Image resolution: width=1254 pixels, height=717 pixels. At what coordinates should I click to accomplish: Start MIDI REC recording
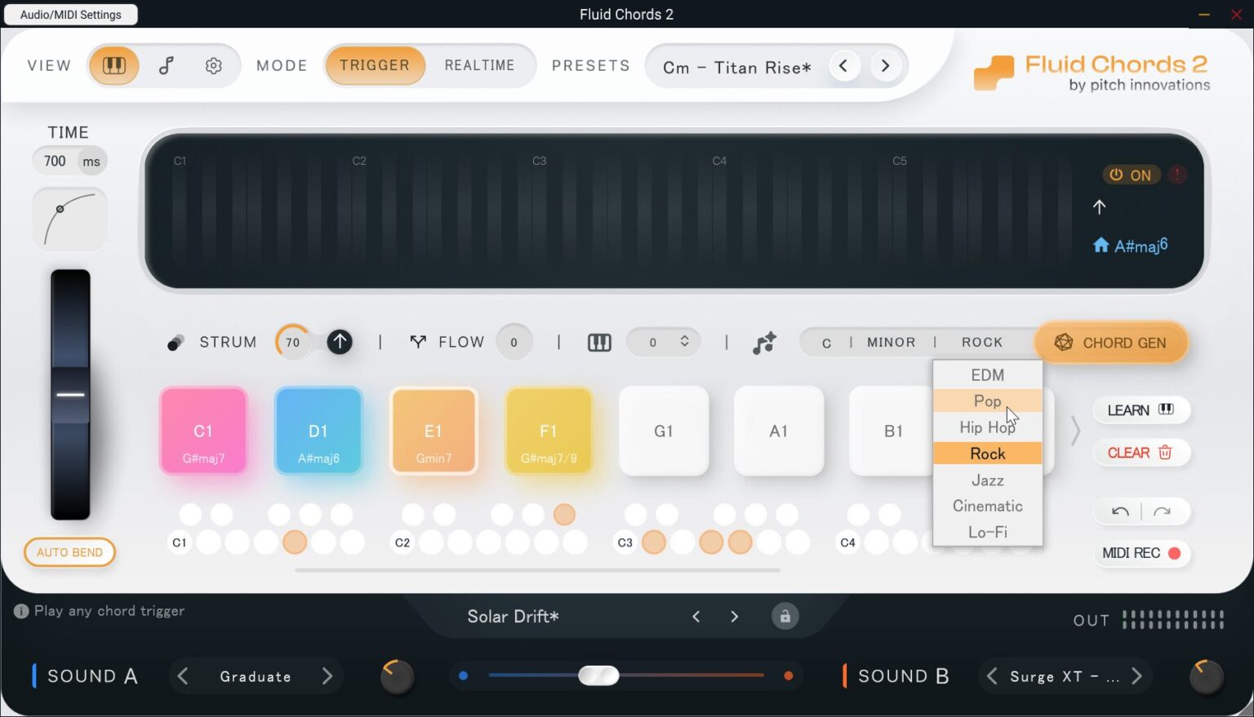tap(1141, 553)
